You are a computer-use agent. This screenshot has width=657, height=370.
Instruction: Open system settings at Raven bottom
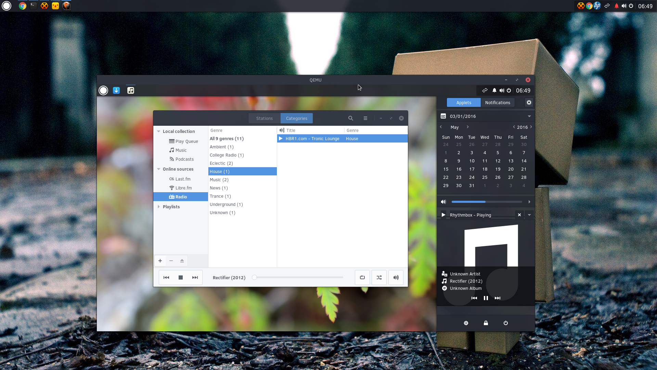[x=466, y=323]
